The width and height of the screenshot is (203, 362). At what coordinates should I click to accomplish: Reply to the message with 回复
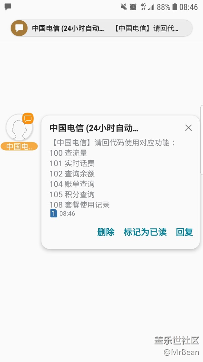click(x=184, y=232)
